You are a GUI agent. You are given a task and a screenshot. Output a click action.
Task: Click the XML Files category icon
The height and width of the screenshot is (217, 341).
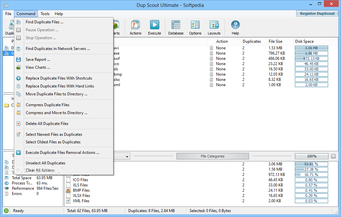pos(68,201)
